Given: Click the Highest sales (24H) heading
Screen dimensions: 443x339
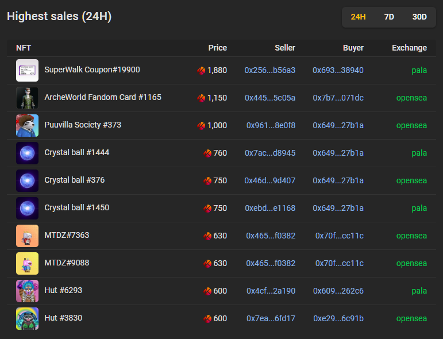Looking at the screenshot, I should [x=59, y=17].
